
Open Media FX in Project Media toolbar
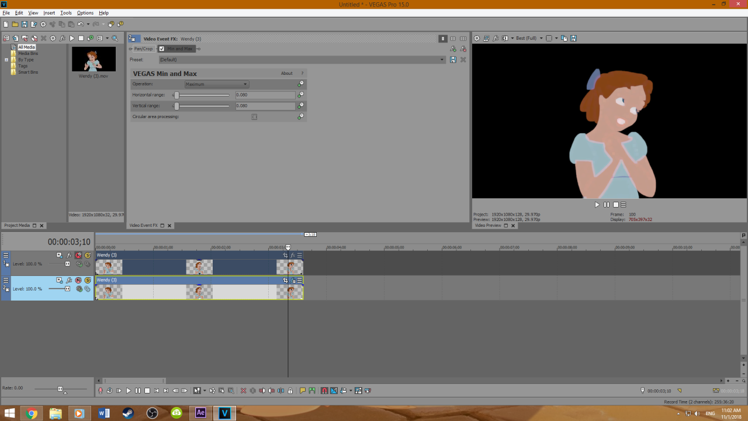click(x=62, y=39)
